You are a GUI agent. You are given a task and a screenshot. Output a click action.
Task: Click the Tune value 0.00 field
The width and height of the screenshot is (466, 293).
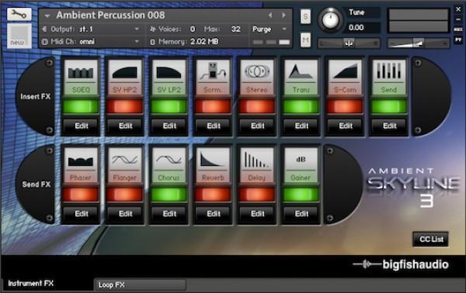[x=363, y=28]
